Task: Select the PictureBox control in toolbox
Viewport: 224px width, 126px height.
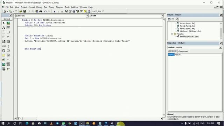Action: pos(8,23)
